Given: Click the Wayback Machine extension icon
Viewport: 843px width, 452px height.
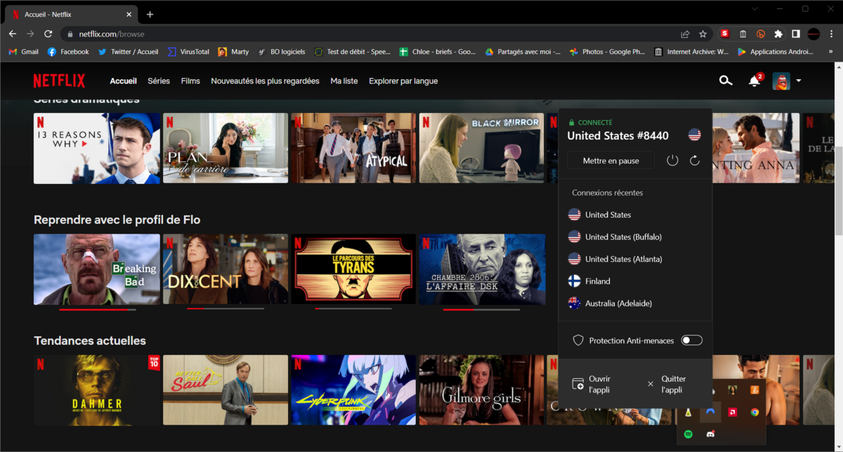Looking at the screenshot, I should coord(743,34).
